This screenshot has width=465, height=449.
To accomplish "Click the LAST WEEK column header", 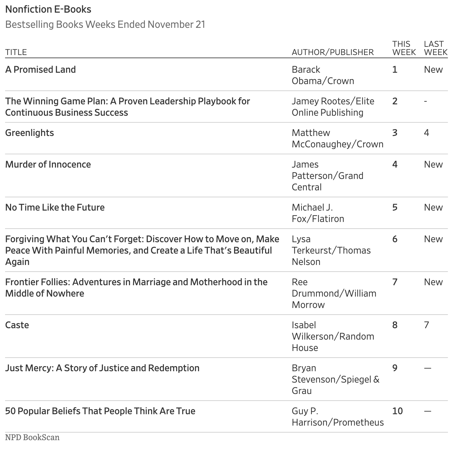I will [x=436, y=48].
